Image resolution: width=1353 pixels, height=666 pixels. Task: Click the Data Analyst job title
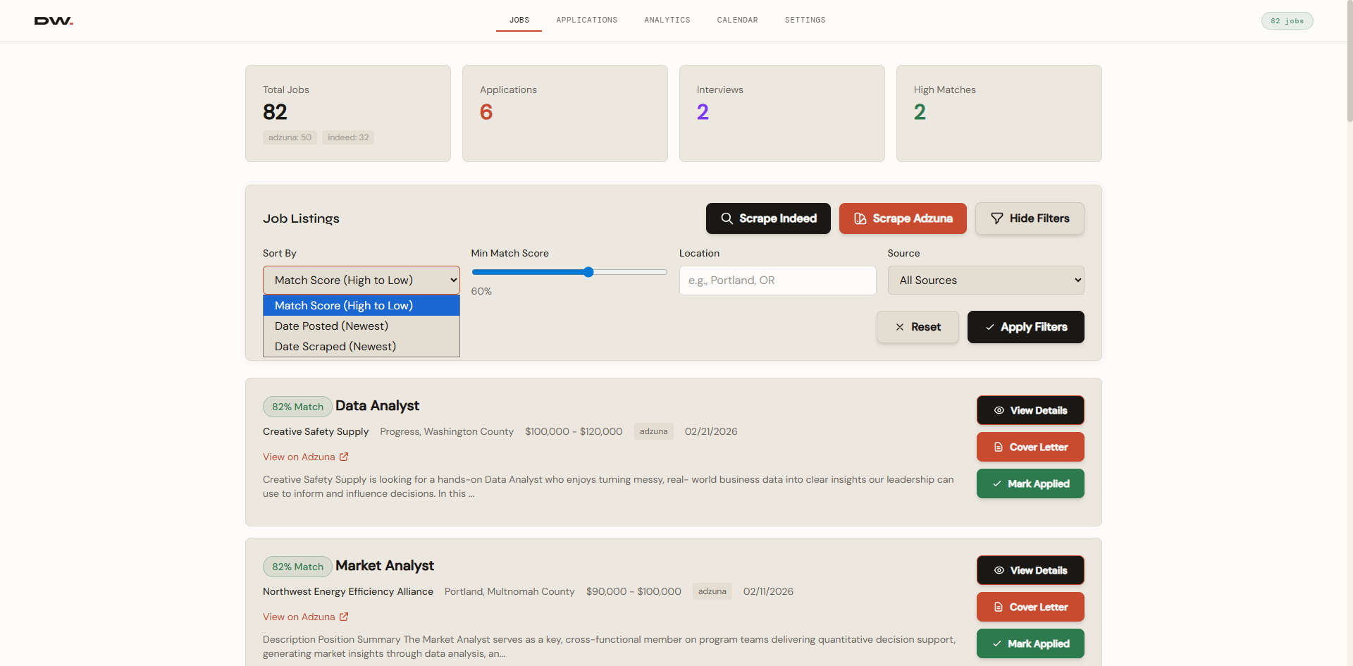(x=377, y=405)
